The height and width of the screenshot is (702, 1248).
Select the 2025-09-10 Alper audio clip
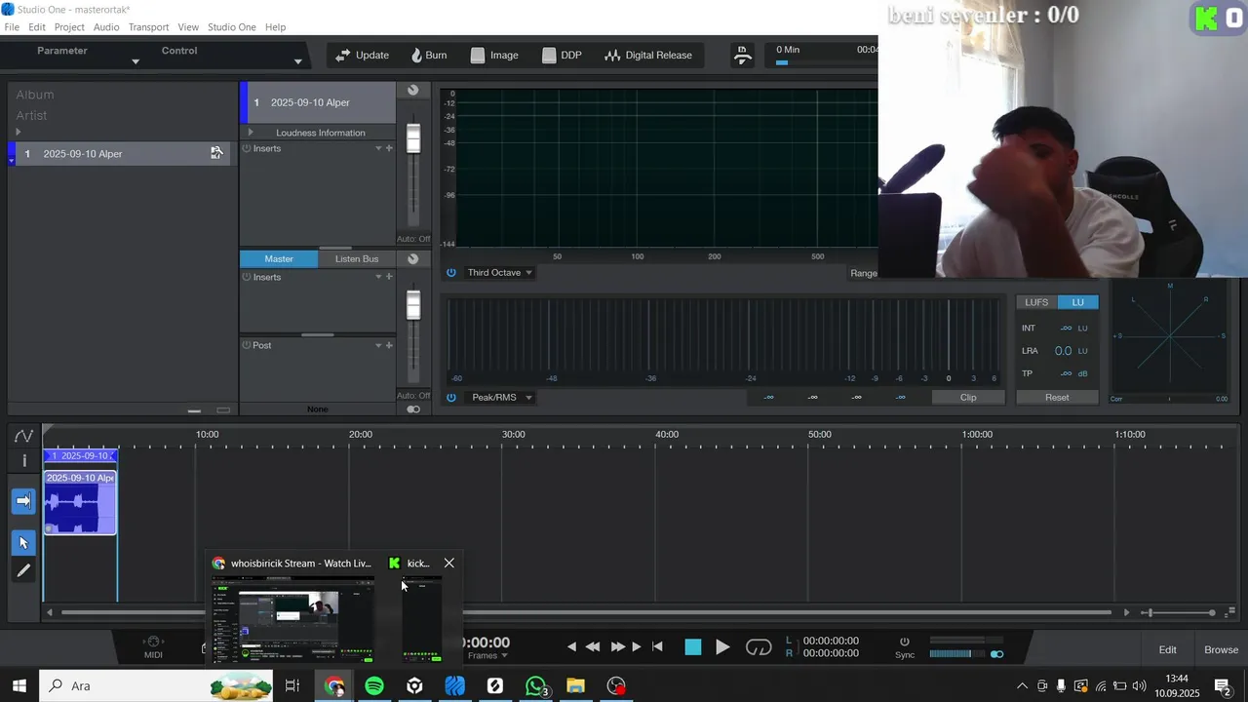coord(80,503)
